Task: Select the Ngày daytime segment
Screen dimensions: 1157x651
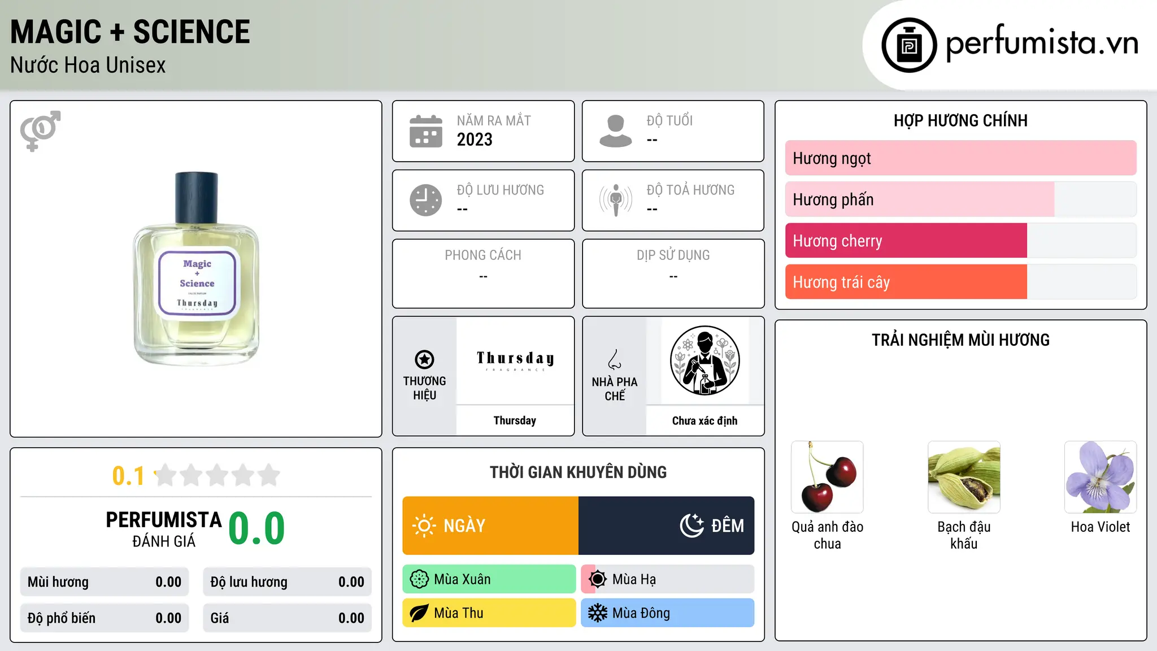Action: (x=490, y=526)
